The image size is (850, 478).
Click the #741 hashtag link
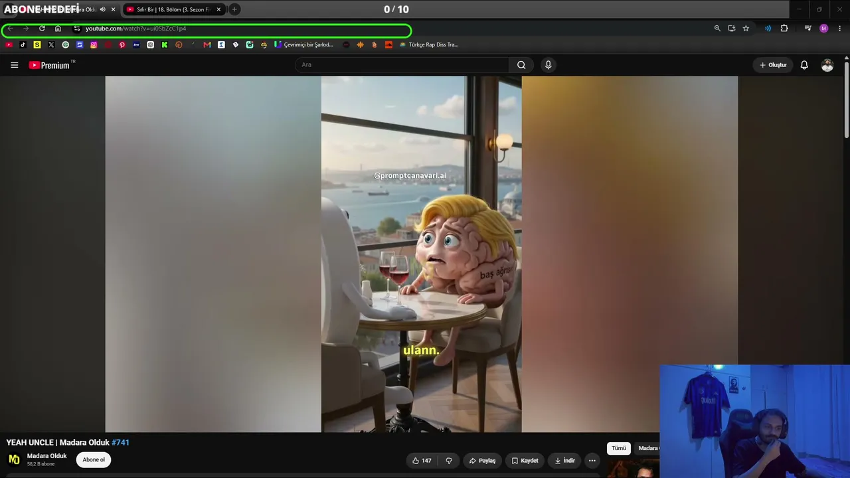tap(120, 443)
